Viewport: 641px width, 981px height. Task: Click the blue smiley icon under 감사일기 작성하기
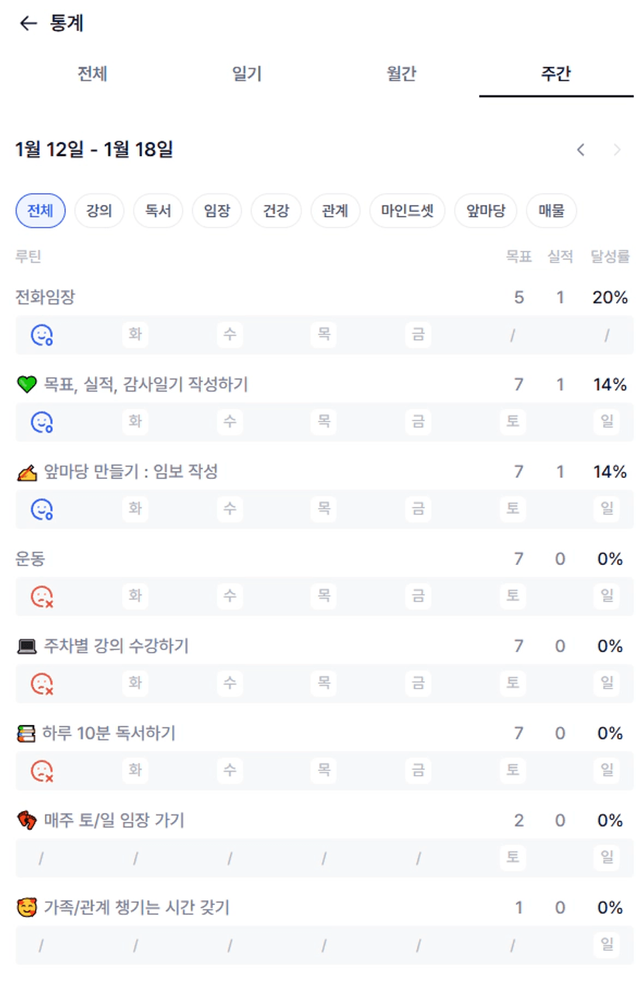point(42,422)
